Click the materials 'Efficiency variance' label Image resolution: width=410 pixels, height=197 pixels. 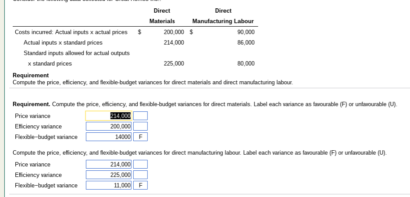click(x=38, y=126)
